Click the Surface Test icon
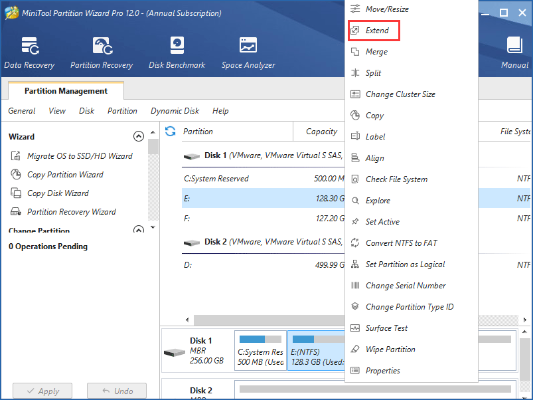Image resolution: width=533 pixels, height=400 pixels. 355,328
